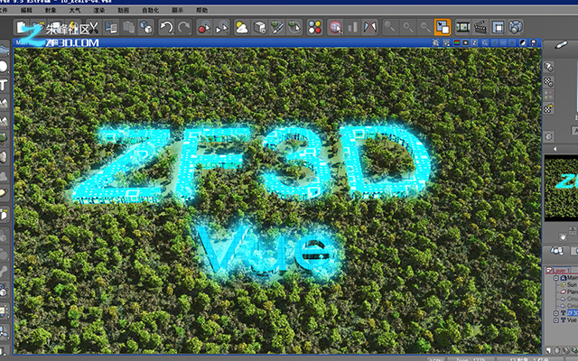Click the filmstrip timeline icon
Viewport: 578px width, 361px height.
click(x=463, y=27)
